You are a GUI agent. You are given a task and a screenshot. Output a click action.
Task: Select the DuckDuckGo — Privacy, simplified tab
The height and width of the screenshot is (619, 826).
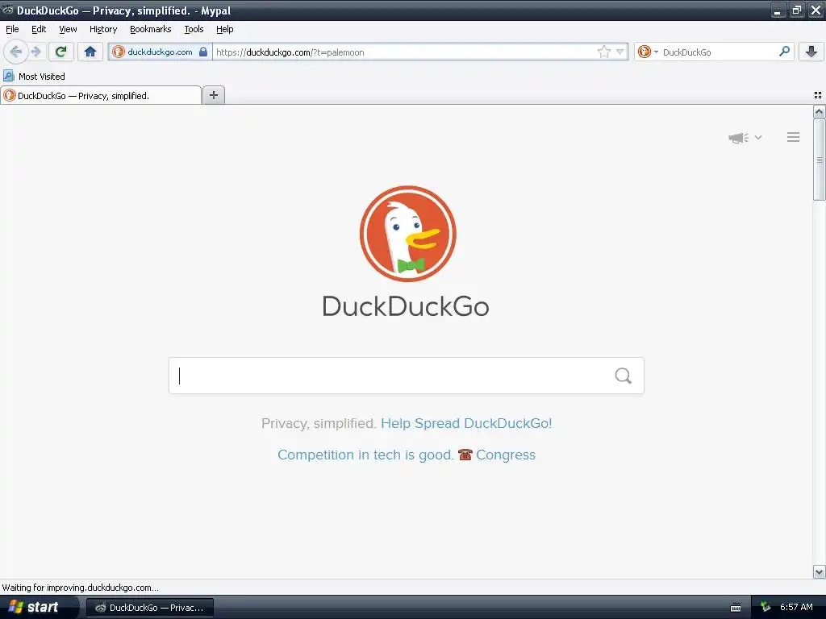click(101, 96)
